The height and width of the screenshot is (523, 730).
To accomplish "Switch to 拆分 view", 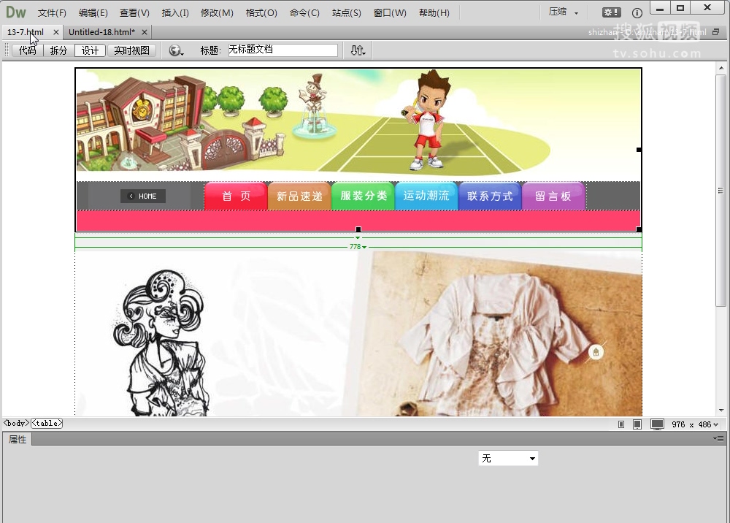I will coord(58,50).
